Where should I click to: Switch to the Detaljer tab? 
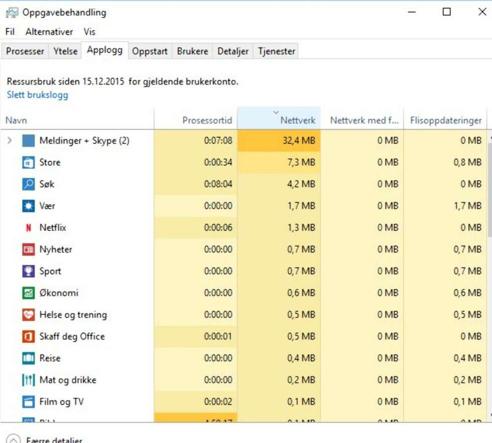point(233,51)
